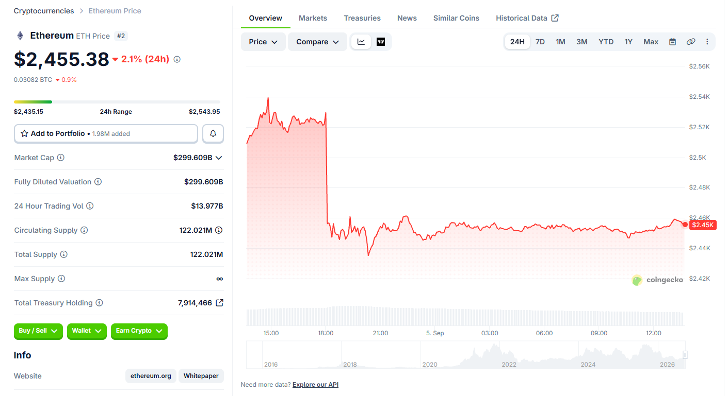Select the YTD time range

pyautogui.click(x=606, y=42)
